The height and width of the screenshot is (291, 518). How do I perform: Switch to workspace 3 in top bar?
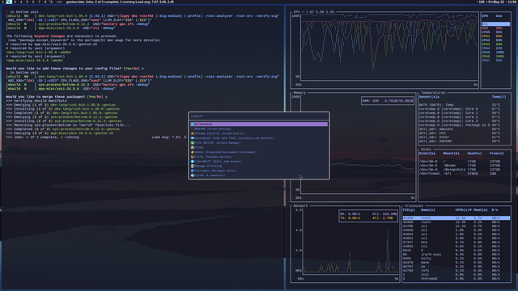pyautogui.click(x=15, y=2)
